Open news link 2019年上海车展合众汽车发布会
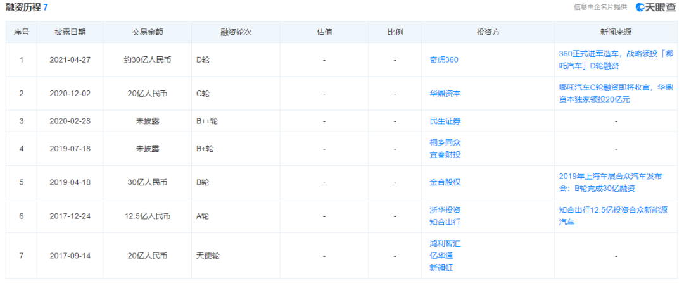 click(x=611, y=182)
